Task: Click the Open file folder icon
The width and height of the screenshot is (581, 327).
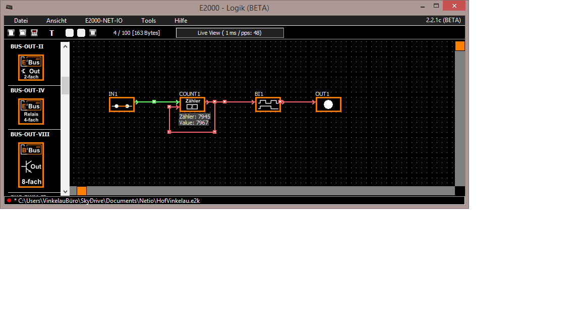Action: point(23,33)
